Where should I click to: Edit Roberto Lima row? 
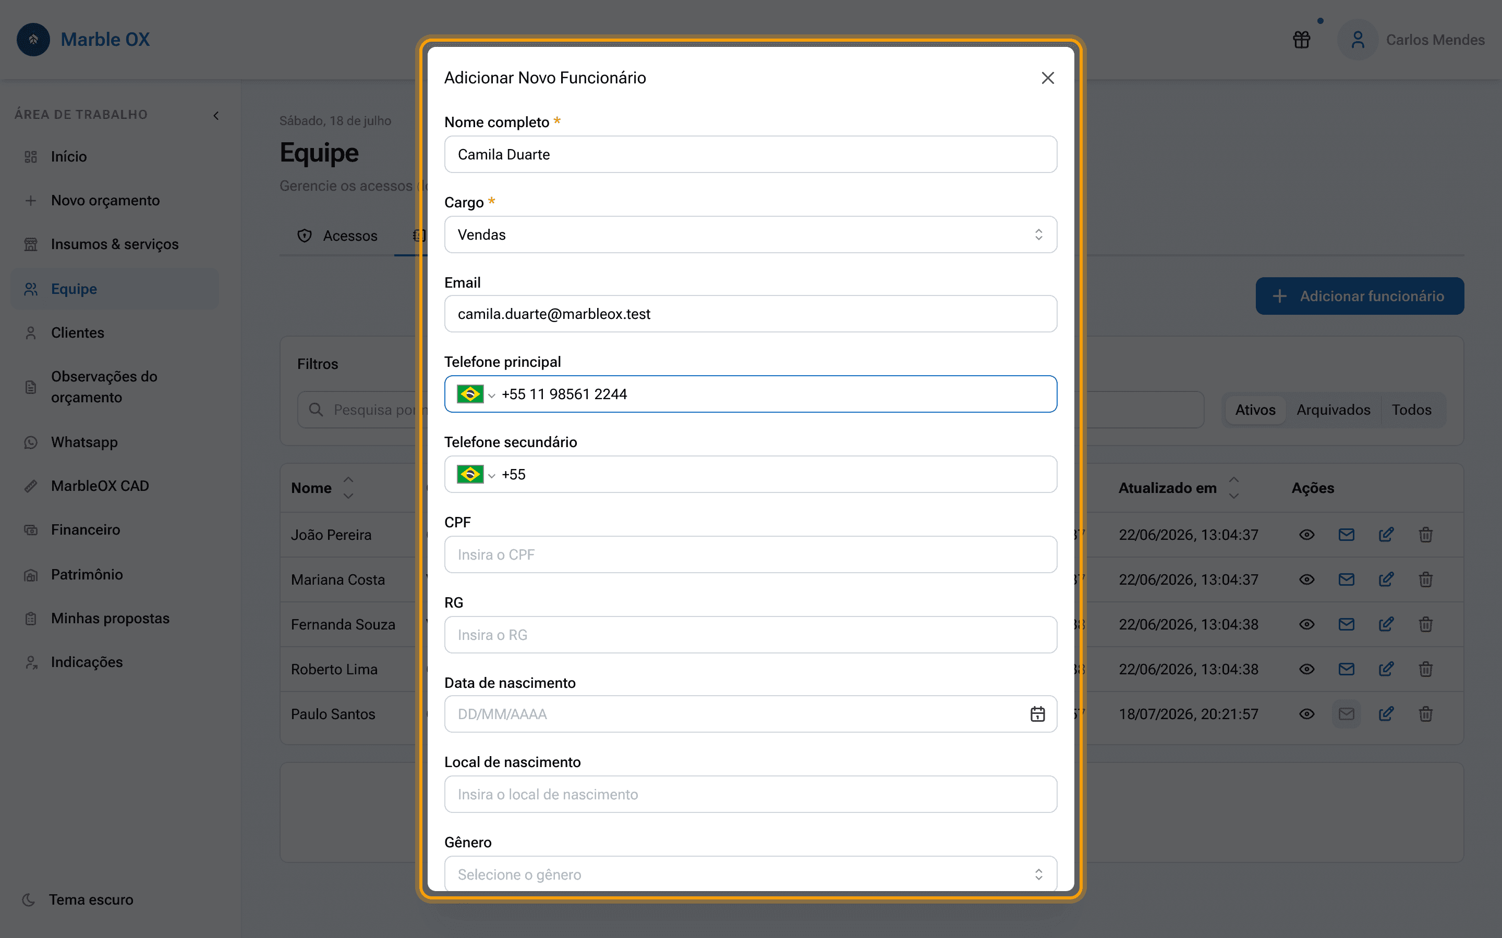pos(1386,670)
